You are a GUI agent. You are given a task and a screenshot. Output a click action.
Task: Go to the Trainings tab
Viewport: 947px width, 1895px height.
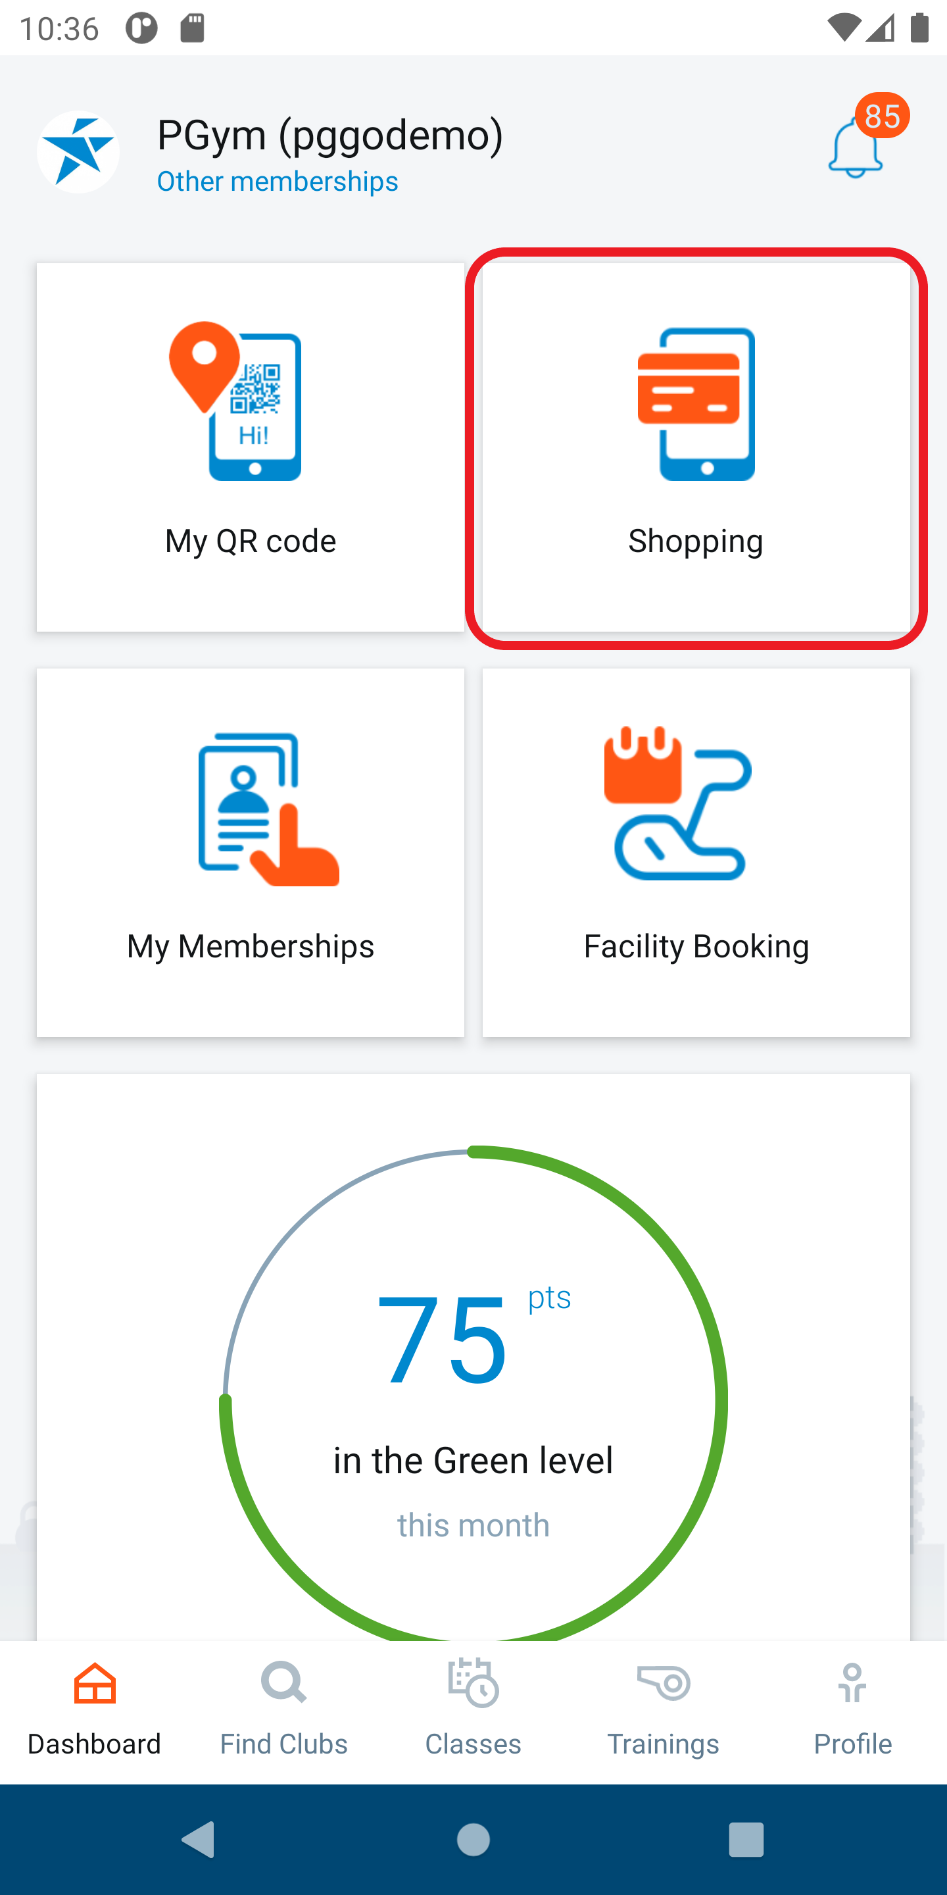tap(663, 1708)
